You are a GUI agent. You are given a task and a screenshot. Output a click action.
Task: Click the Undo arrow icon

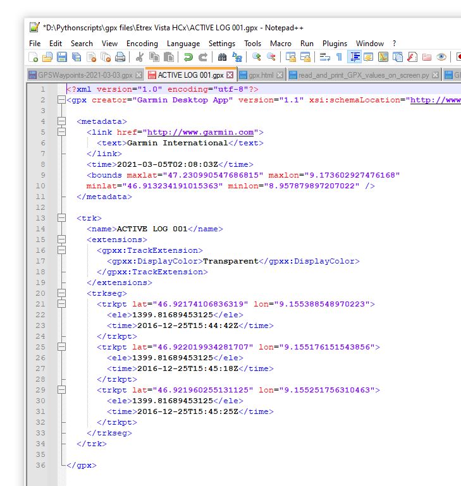click(x=188, y=58)
